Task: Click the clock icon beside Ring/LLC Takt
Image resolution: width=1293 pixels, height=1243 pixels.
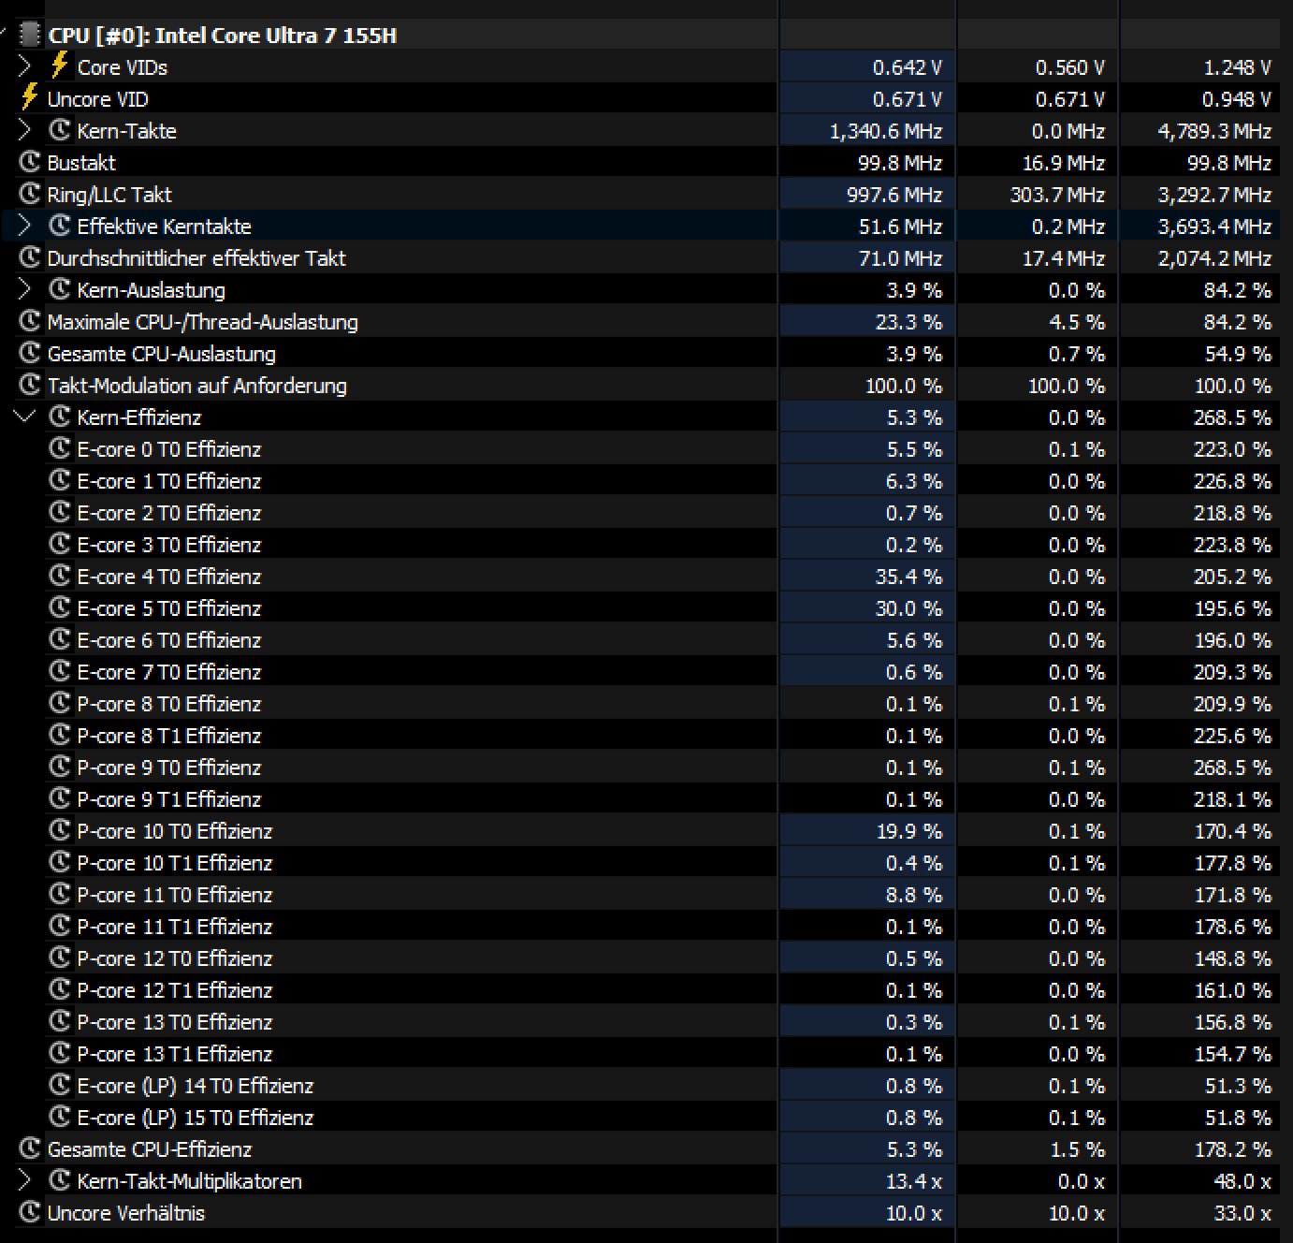Action: click(29, 194)
